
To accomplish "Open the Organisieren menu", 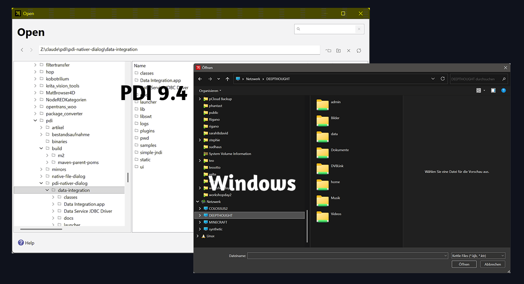I will click(210, 90).
